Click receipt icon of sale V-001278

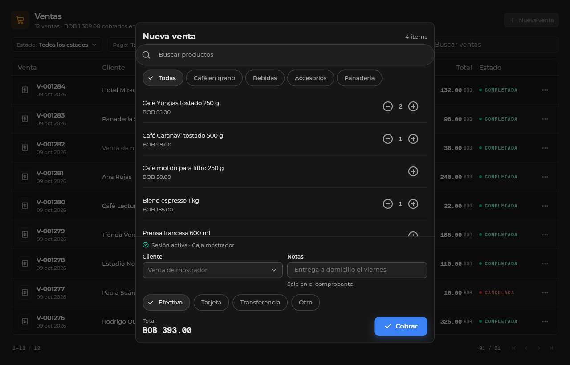click(25, 264)
